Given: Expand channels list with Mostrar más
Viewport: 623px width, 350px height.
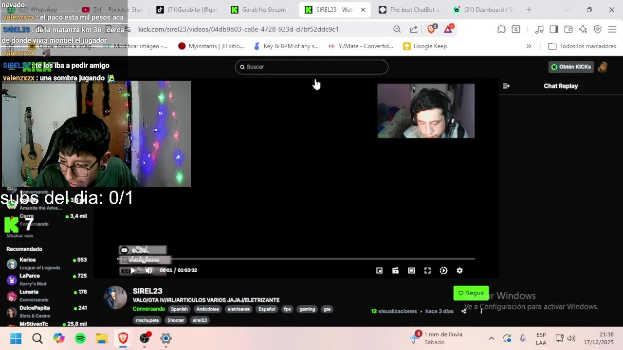Looking at the screenshot, I should pyautogui.click(x=20, y=236).
